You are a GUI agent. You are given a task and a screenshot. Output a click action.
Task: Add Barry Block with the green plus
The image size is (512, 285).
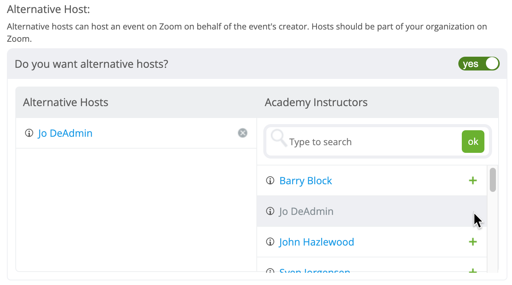[473, 180]
